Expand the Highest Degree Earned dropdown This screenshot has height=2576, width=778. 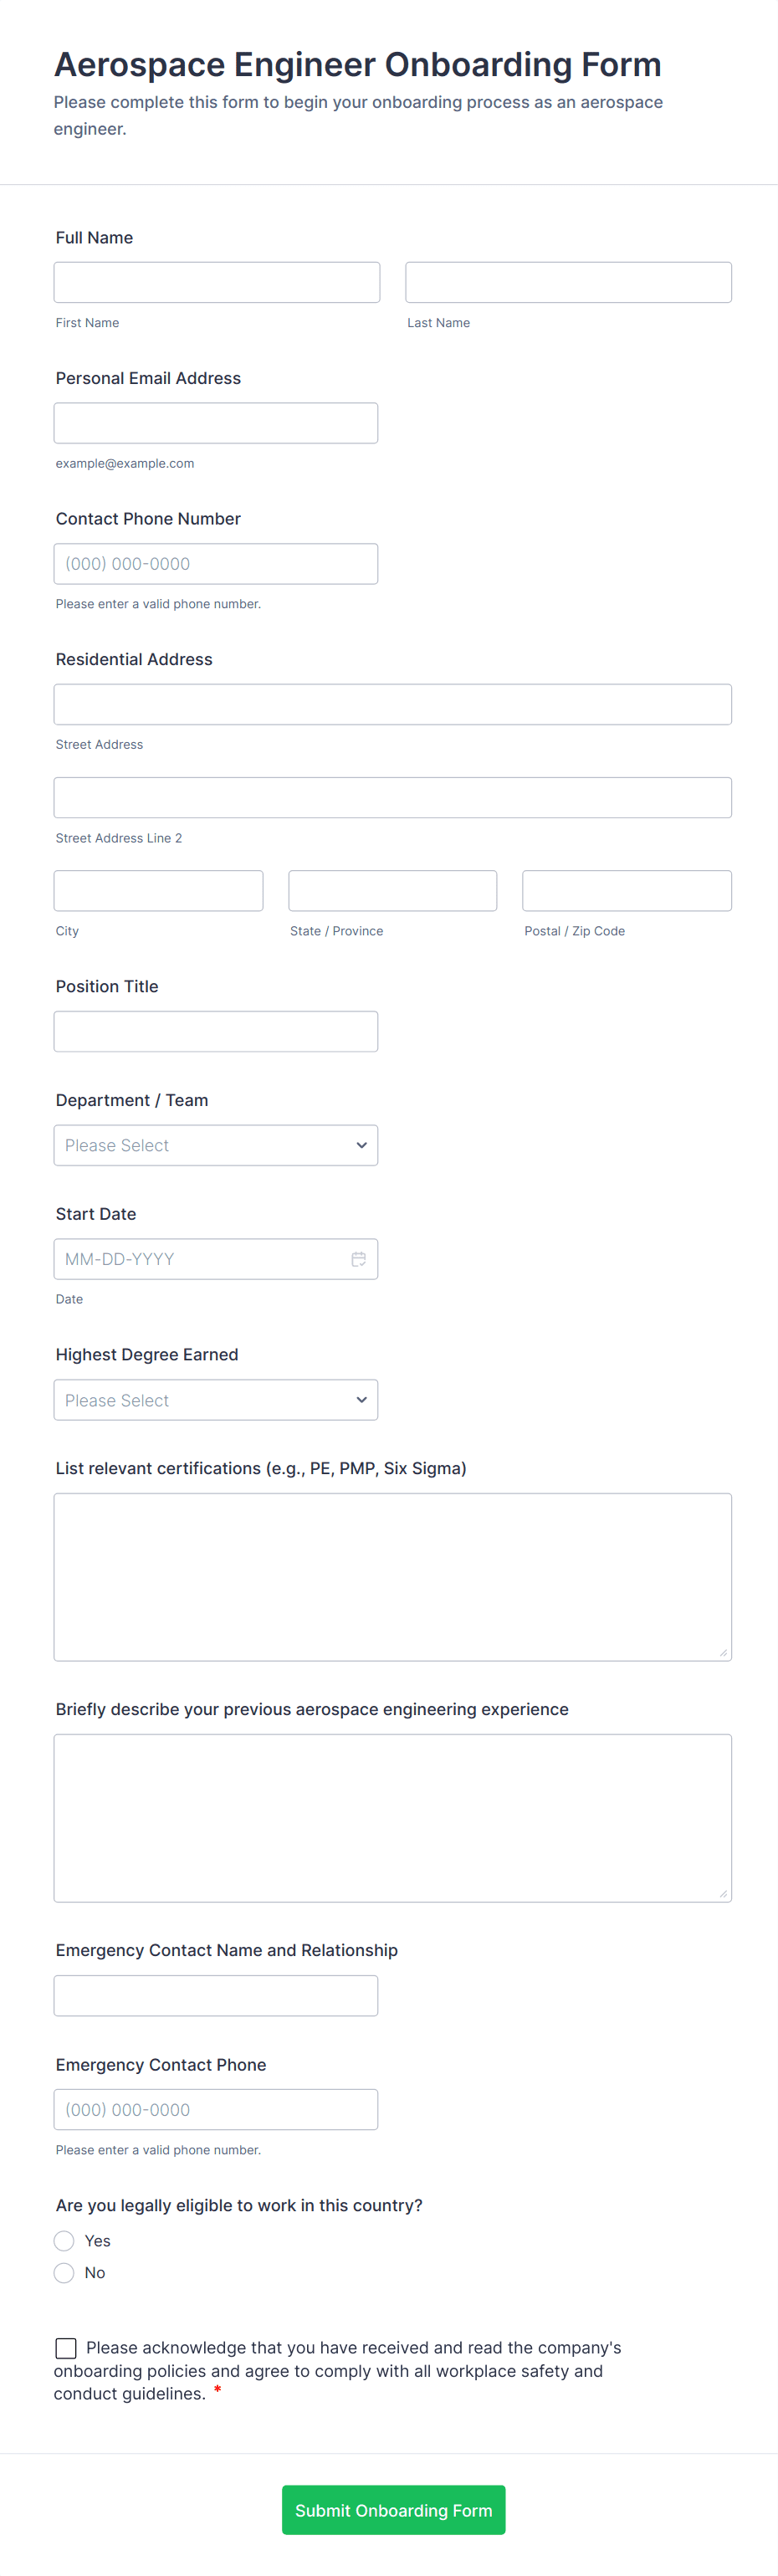216,1400
